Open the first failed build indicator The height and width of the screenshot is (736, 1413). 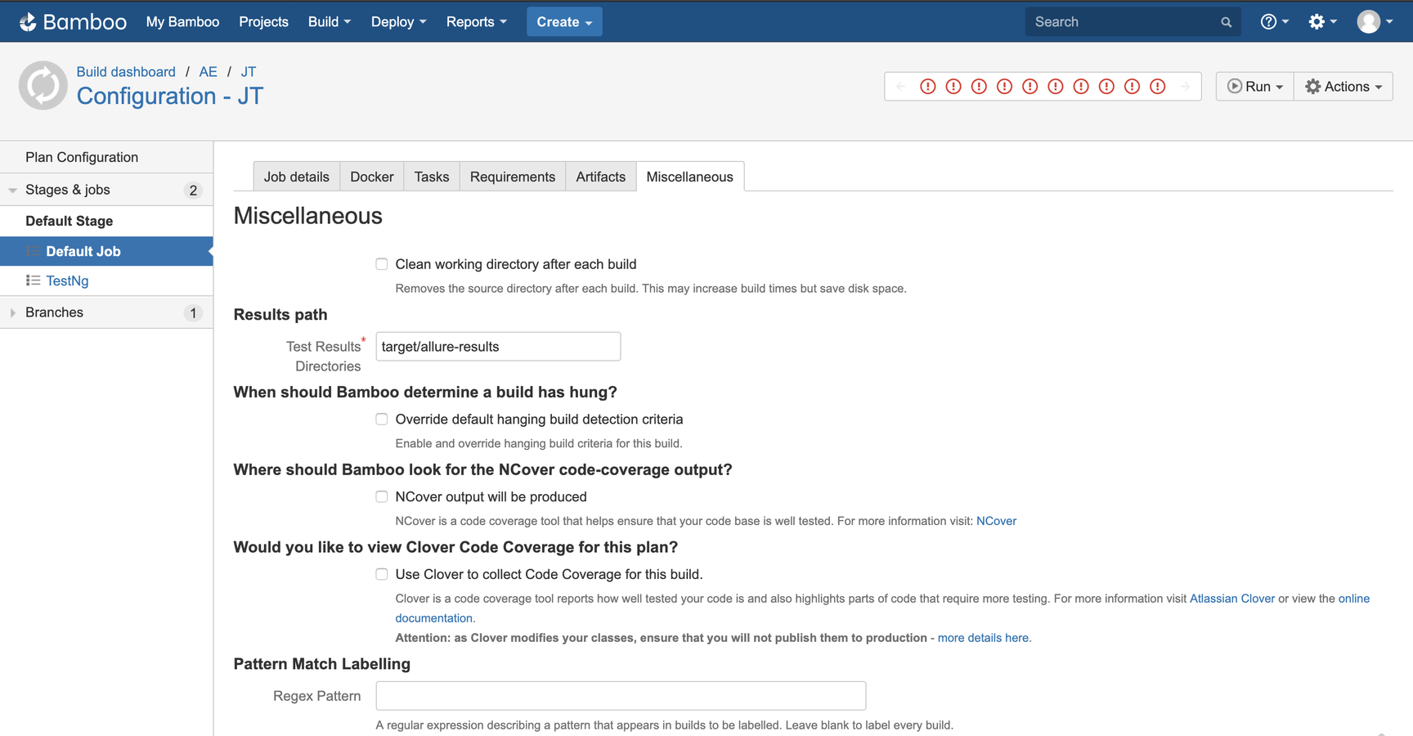(927, 87)
